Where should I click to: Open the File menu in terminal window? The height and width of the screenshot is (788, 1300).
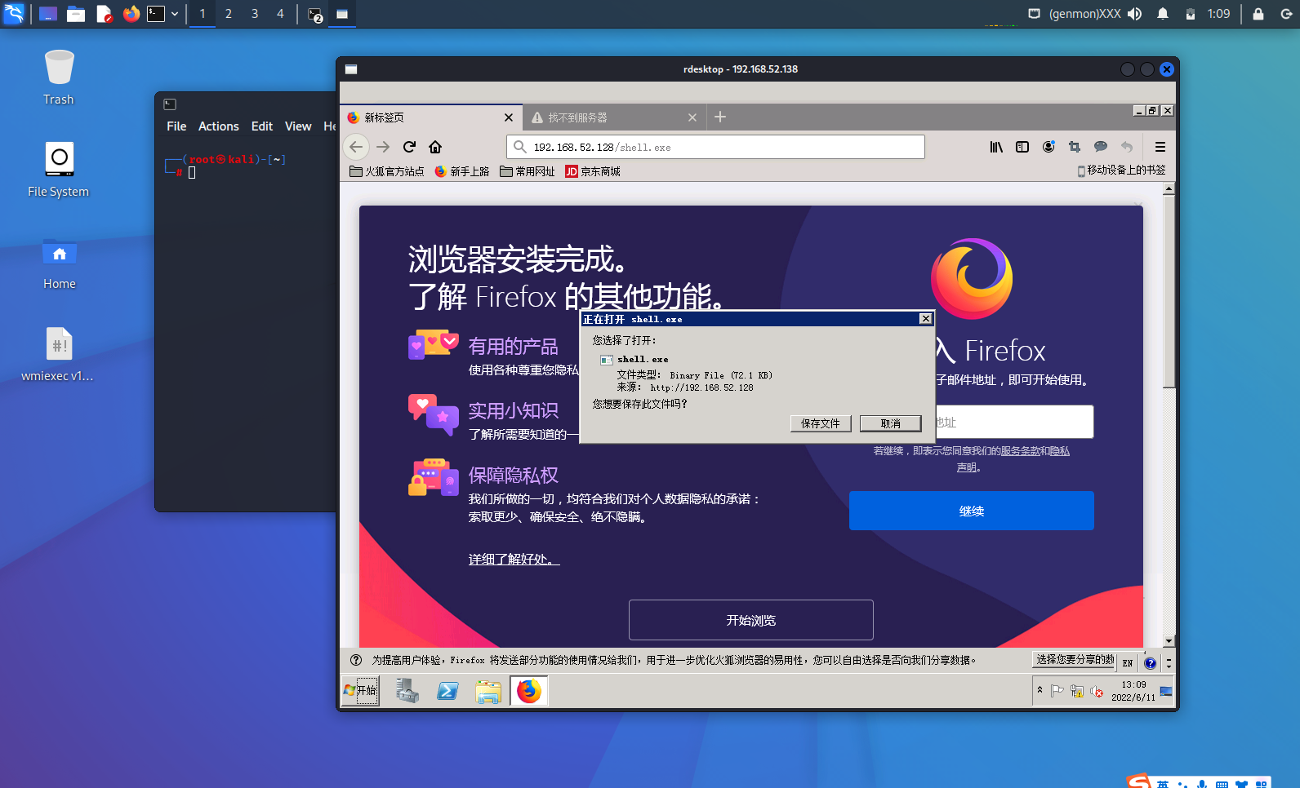[x=176, y=126]
